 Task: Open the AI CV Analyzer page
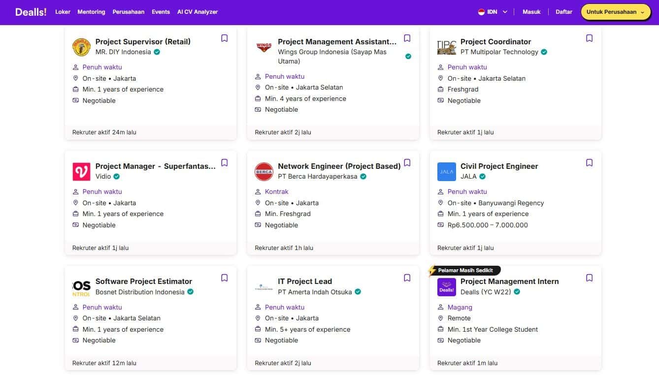198,12
